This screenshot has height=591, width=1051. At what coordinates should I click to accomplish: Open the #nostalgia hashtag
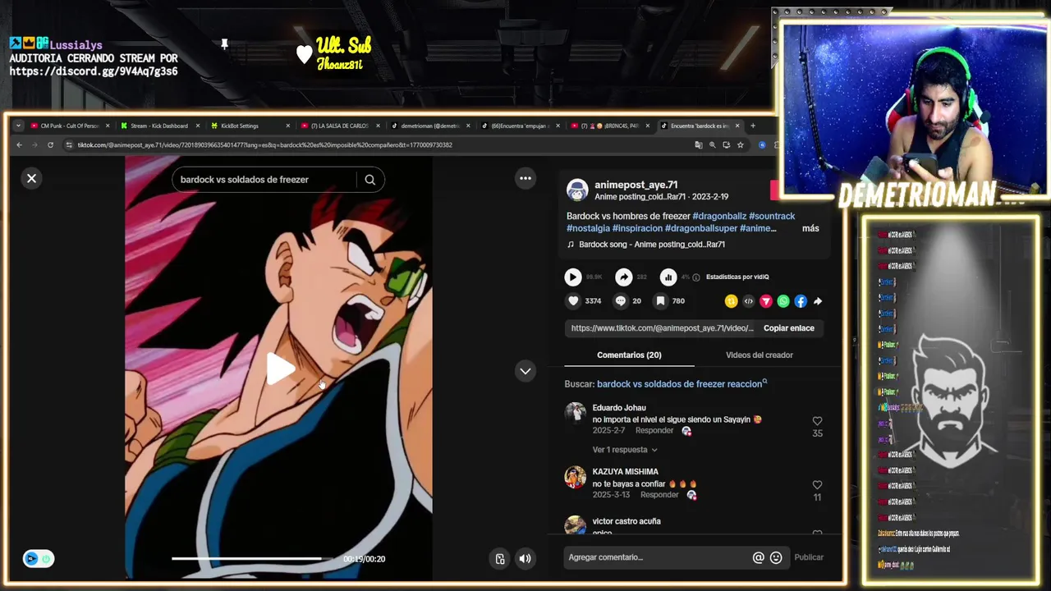[x=588, y=228]
